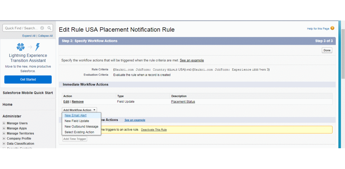Choose New Outbound Message from menu
Image resolution: width=345 pixels, height=169 pixels.
[82, 127]
